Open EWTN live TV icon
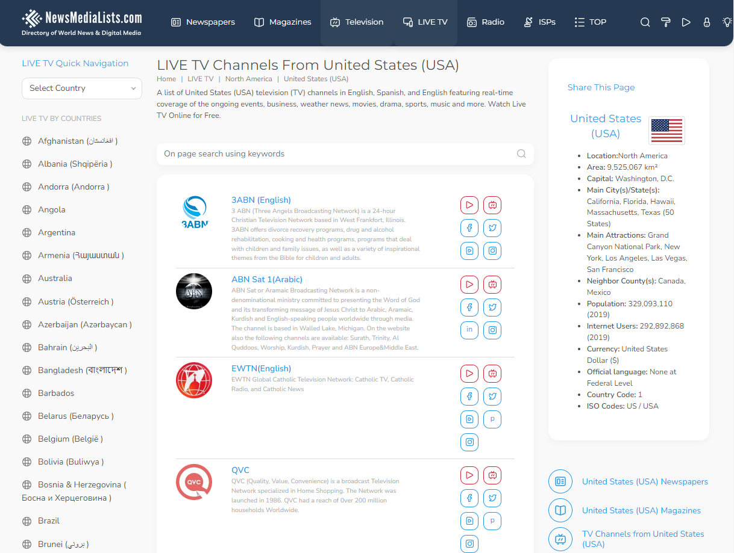Viewport: 734px width, 553px height. [492, 374]
